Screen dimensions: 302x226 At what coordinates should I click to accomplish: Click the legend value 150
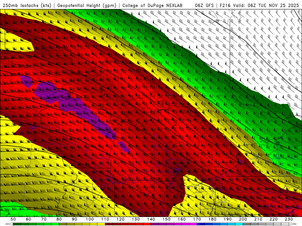[166, 219]
